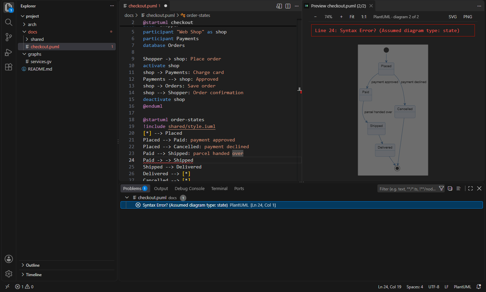Select the Syntax Error problem row
Screen dimensions: 486x292
click(302, 205)
